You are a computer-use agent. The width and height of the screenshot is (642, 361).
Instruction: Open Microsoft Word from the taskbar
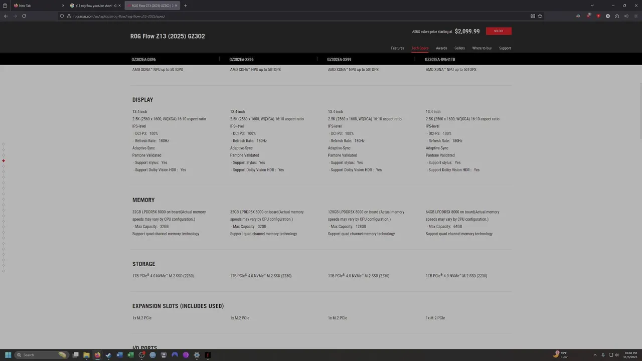[x=119, y=355]
